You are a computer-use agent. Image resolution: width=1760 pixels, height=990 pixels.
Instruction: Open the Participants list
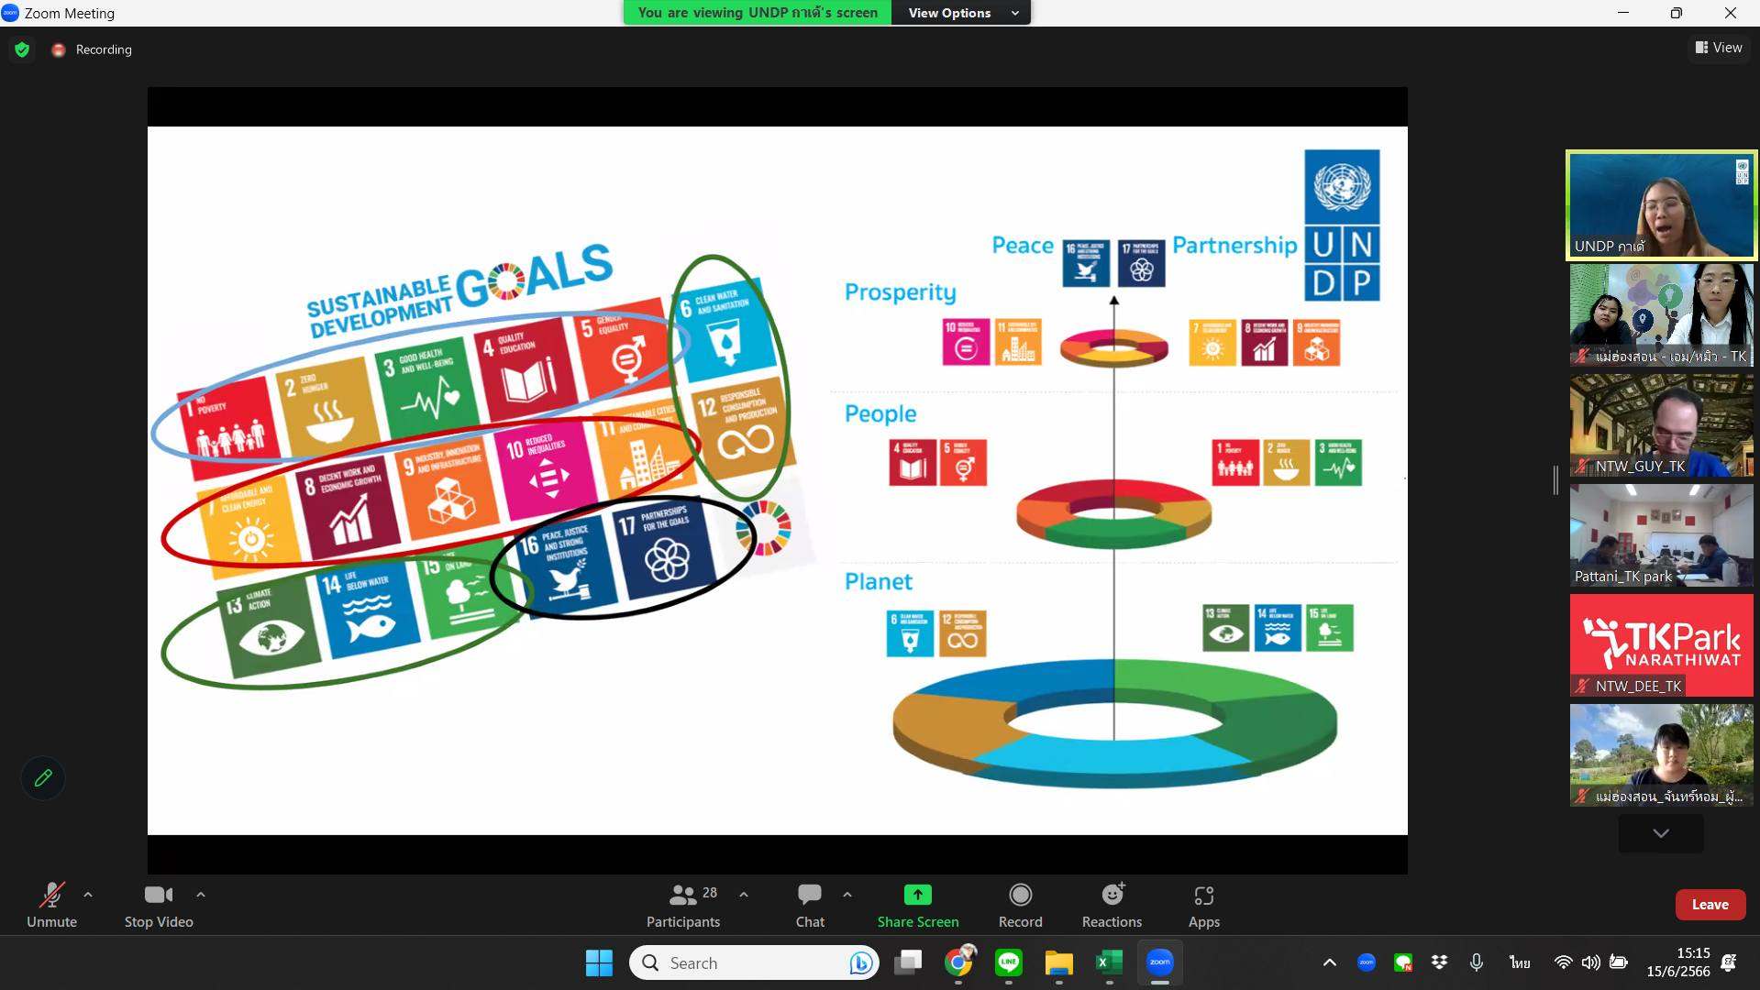point(682,904)
